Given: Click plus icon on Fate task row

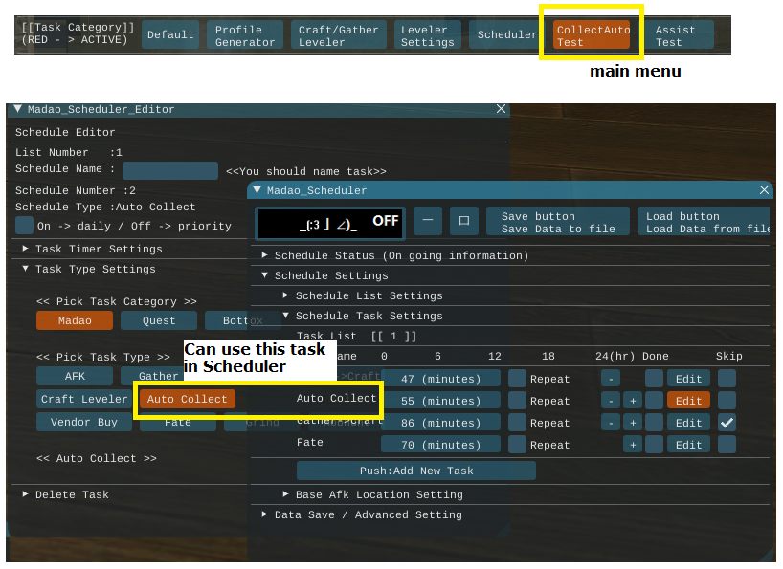Looking at the screenshot, I should pyautogui.click(x=632, y=445).
